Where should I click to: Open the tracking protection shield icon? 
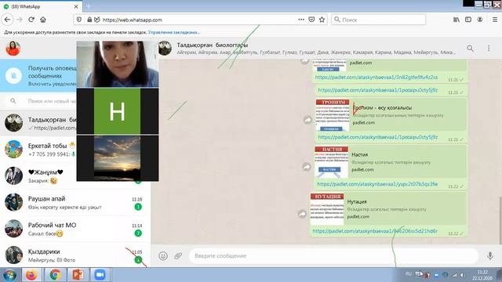point(79,20)
